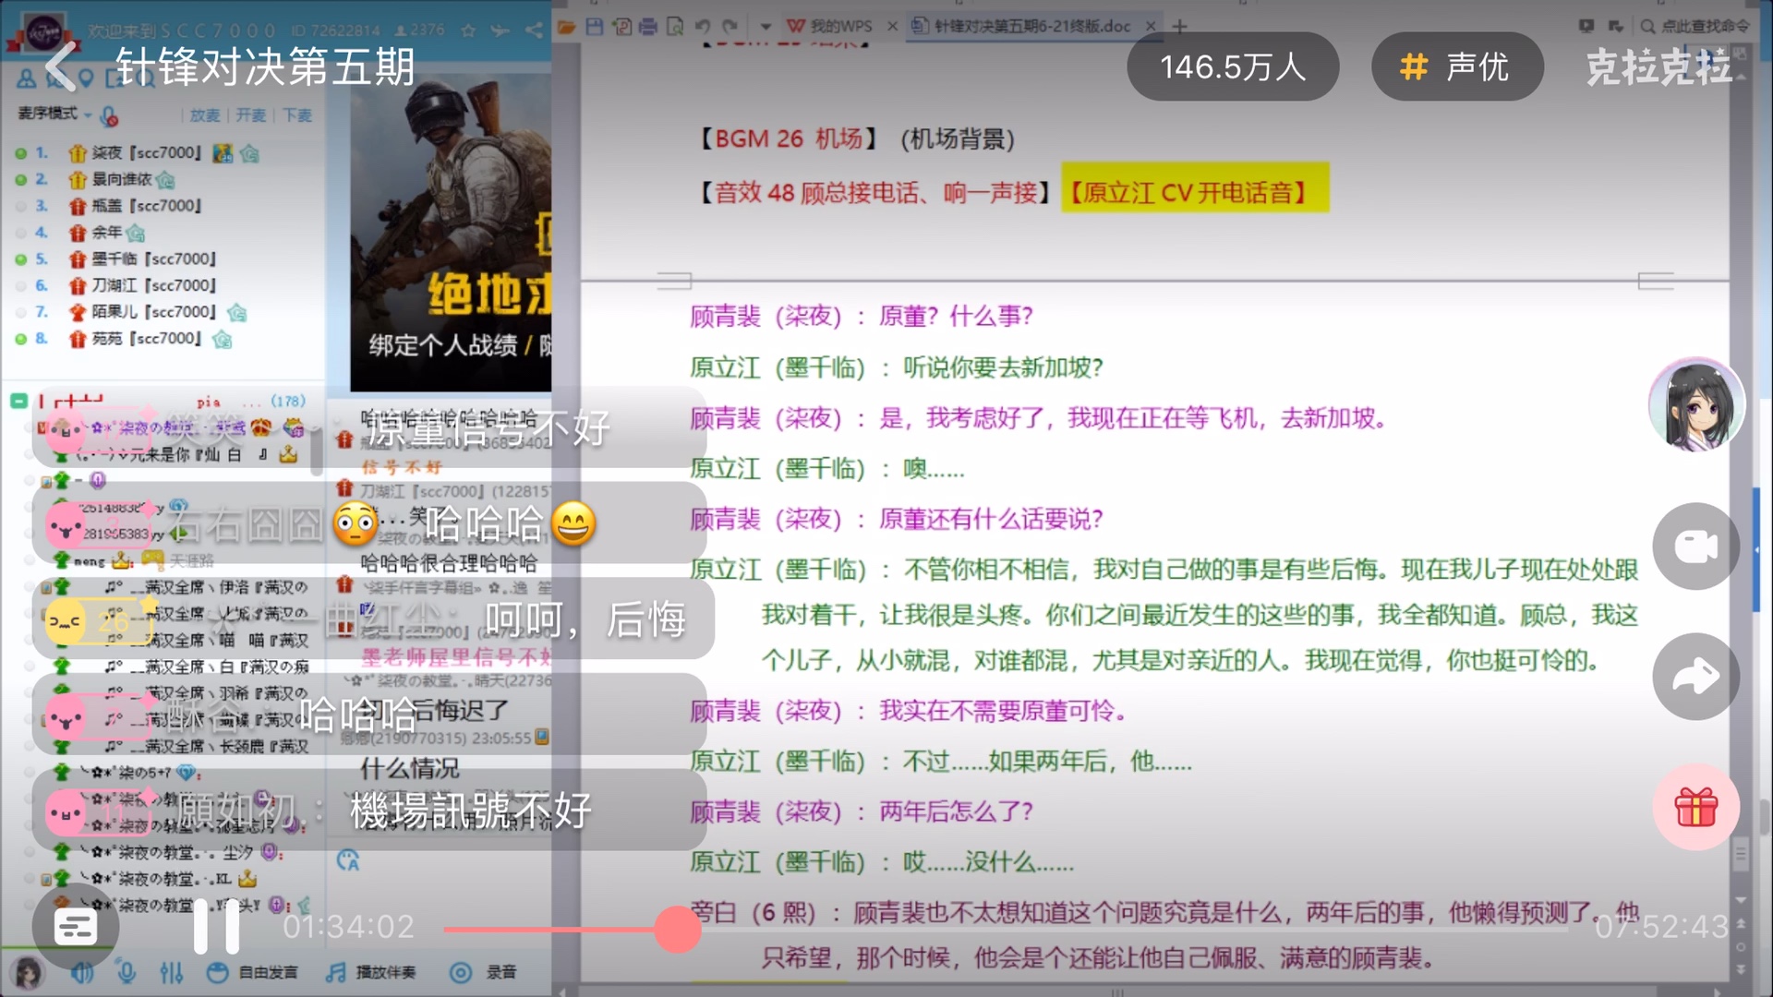Click the 点此查找命令 search box

[1695, 27]
